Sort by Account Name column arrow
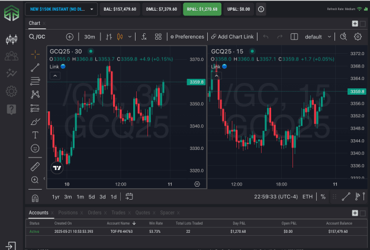This screenshot has height=250, width=370. [134, 223]
